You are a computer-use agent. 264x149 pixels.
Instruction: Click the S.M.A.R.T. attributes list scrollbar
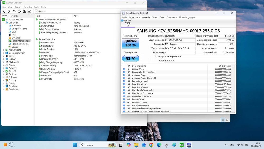pos(233,87)
